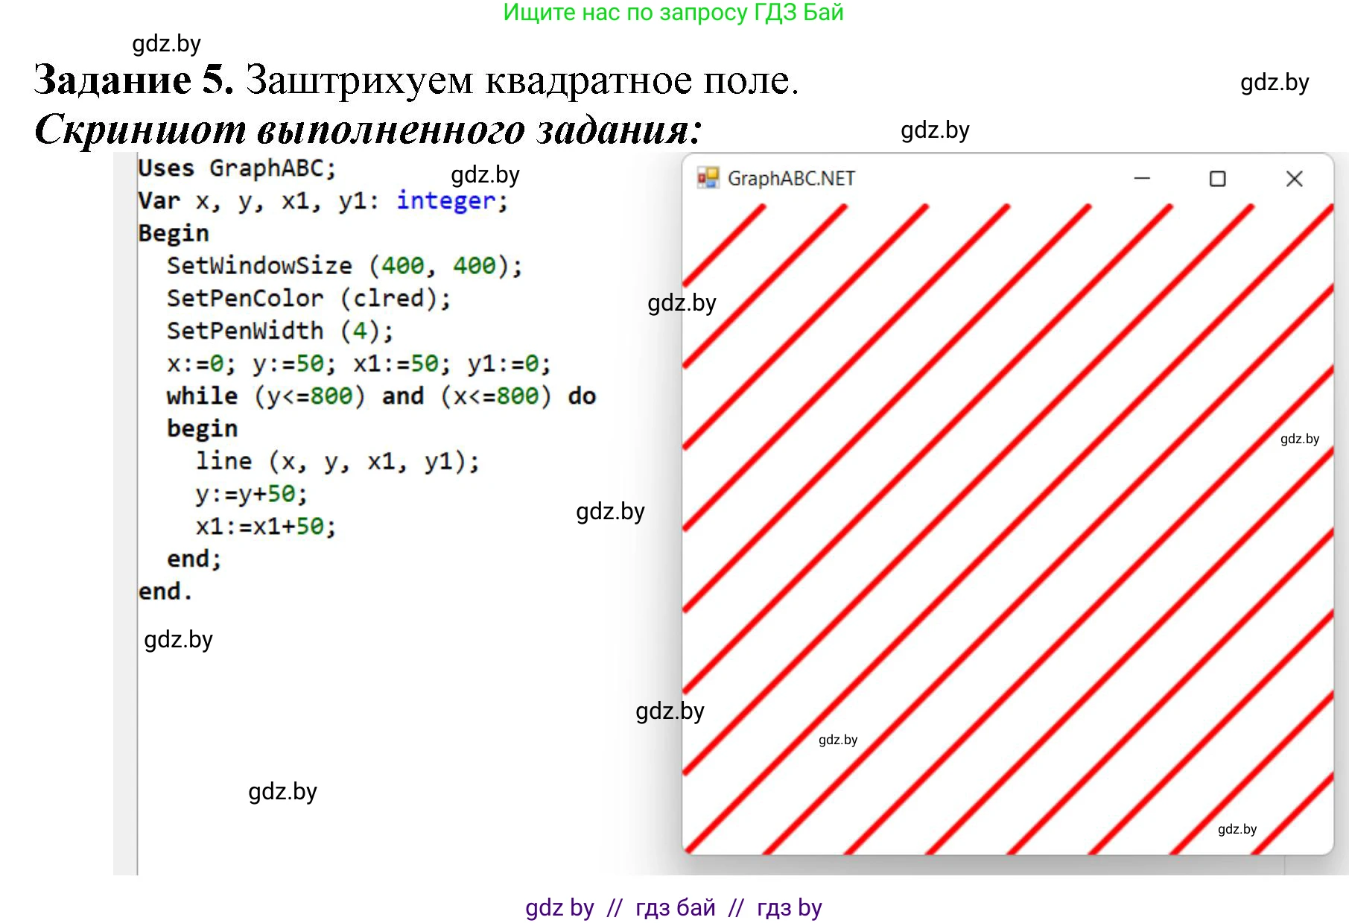
Task: Click the GraphABC.NET application icon in the title bar
Action: pos(708,178)
